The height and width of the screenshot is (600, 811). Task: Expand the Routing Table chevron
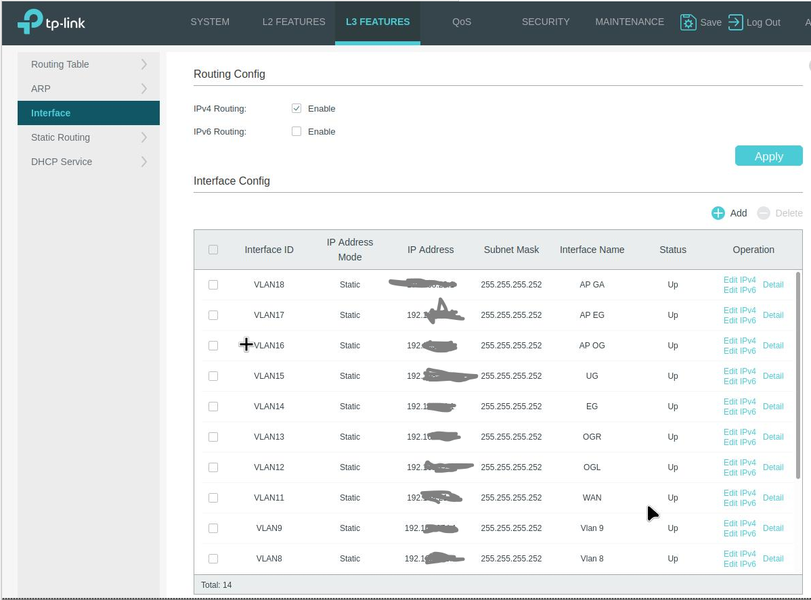(x=144, y=64)
